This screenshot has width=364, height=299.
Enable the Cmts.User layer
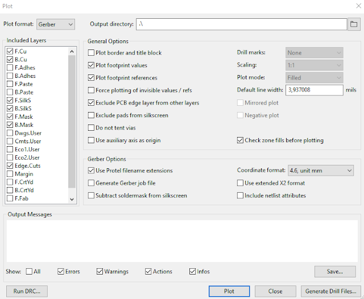tap(10, 141)
